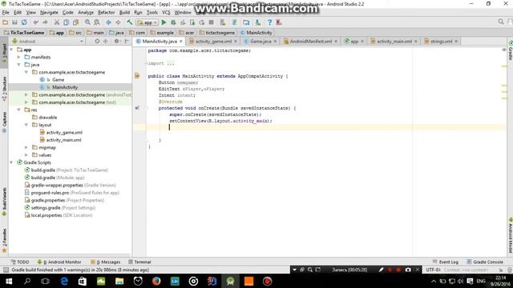Collapse the res folder
This screenshot has height=288, width=513.
pos(19,110)
